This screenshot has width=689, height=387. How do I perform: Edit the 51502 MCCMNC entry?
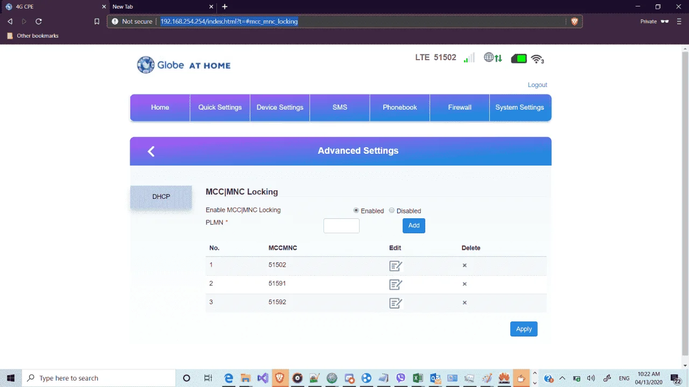tap(396, 266)
